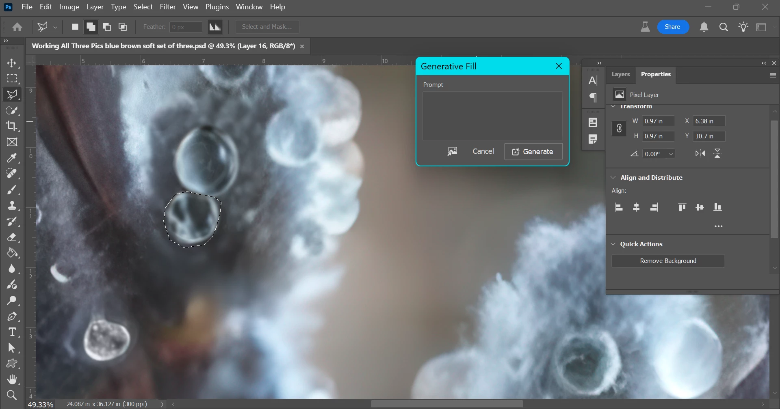Align left edges
This screenshot has height=409, width=780.
point(619,207)
